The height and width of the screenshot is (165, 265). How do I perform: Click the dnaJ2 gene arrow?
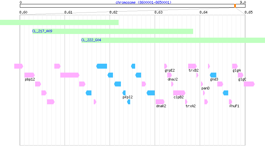(170, 75)
